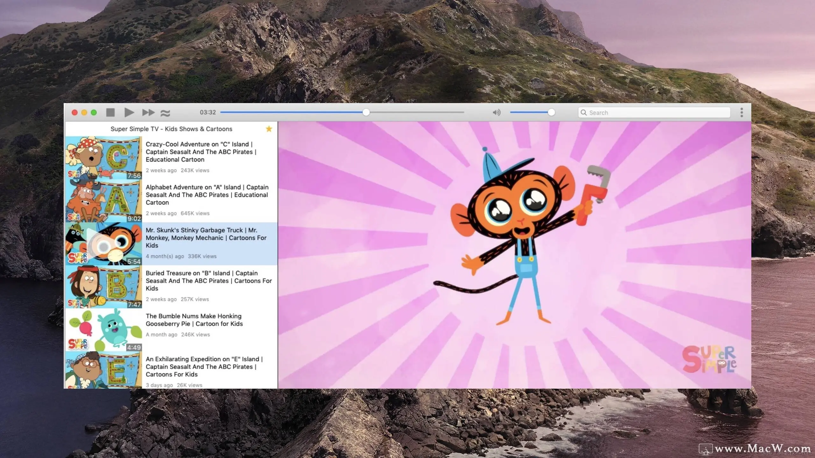Viewport: 815px width, 458px height.
Task: Click the playback progress slider knob
Action: click(366, 112)
